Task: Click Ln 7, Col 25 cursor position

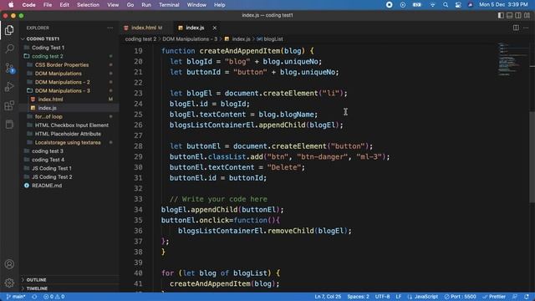Action: tap(328, 297)
